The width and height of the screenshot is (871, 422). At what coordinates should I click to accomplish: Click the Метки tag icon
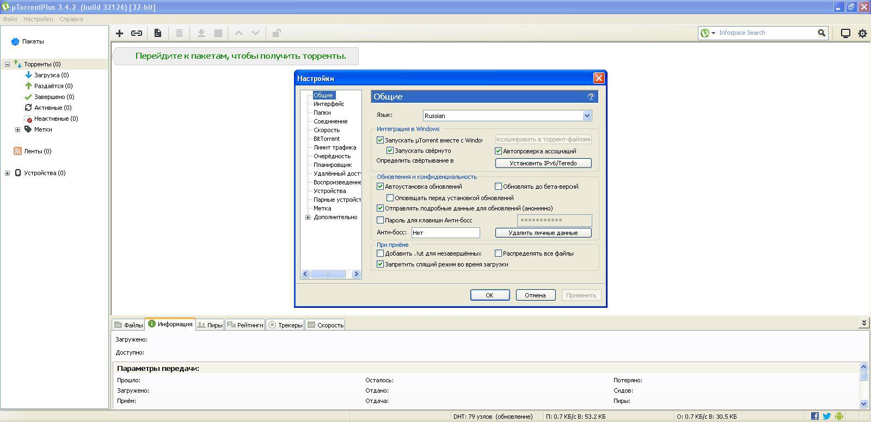(28, 129)
